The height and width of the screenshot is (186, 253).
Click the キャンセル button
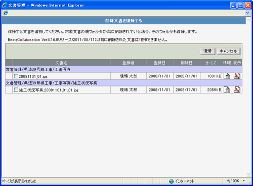228,51
